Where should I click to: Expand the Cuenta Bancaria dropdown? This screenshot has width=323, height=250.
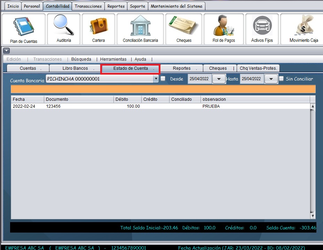coord(156,79)
